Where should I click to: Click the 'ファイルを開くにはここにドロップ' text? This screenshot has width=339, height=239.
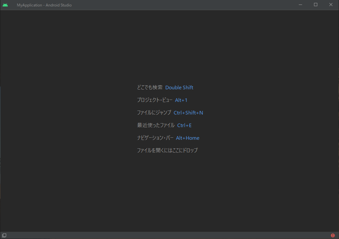[167, 150]
